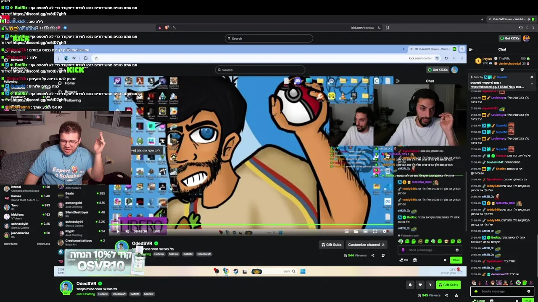This screenshot has height=302, width=538.
Task: Open Steam in the mirrored taskbar
Action: [x=236, y=271]
